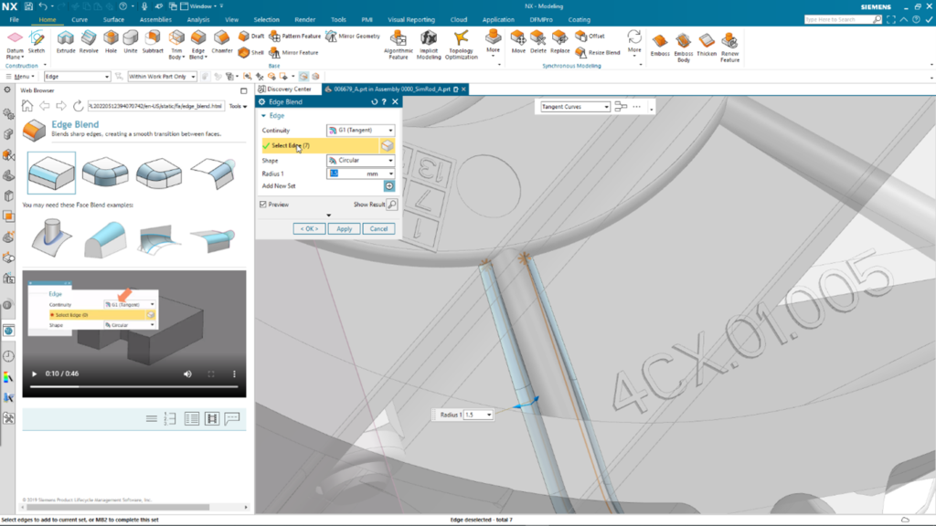936x526 pixels.
Task: Open the Topology Optimization tool
Action: coord(462,44)
